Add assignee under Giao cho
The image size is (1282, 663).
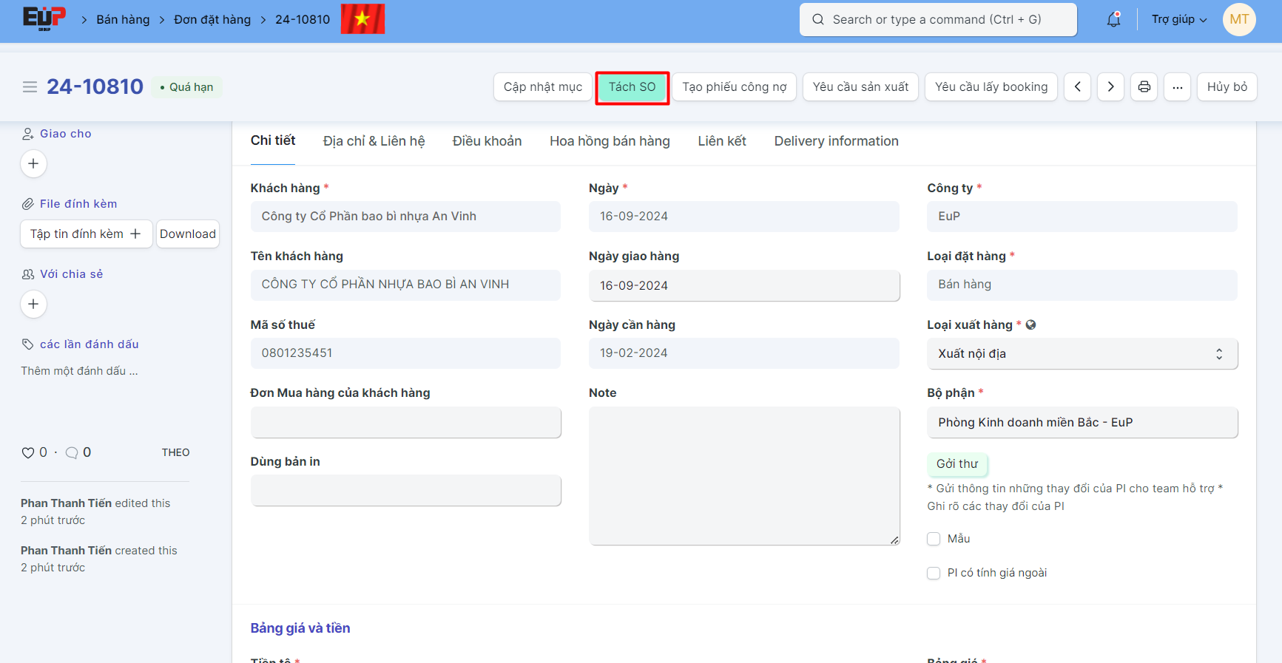point(33,164)
